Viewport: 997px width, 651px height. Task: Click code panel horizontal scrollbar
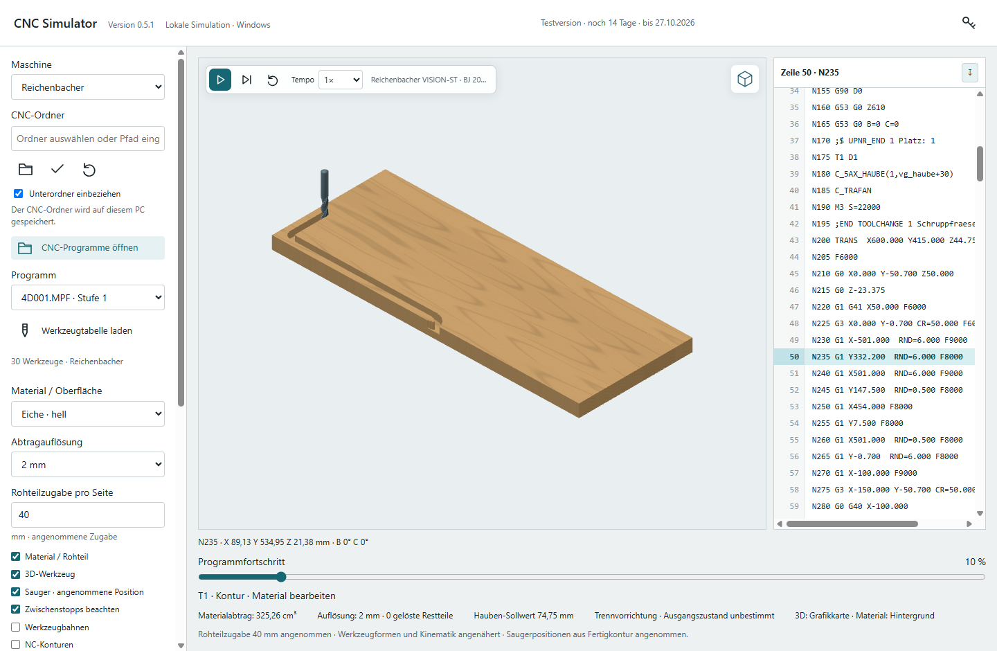tap(852, 524)
